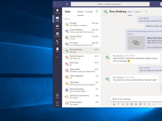Click the Format text icon below message box

pos(114,104)
